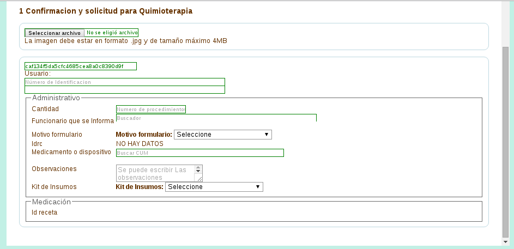Click the 'No se eligió archivo' file label
Screen dimensions: 514x249
112,33
